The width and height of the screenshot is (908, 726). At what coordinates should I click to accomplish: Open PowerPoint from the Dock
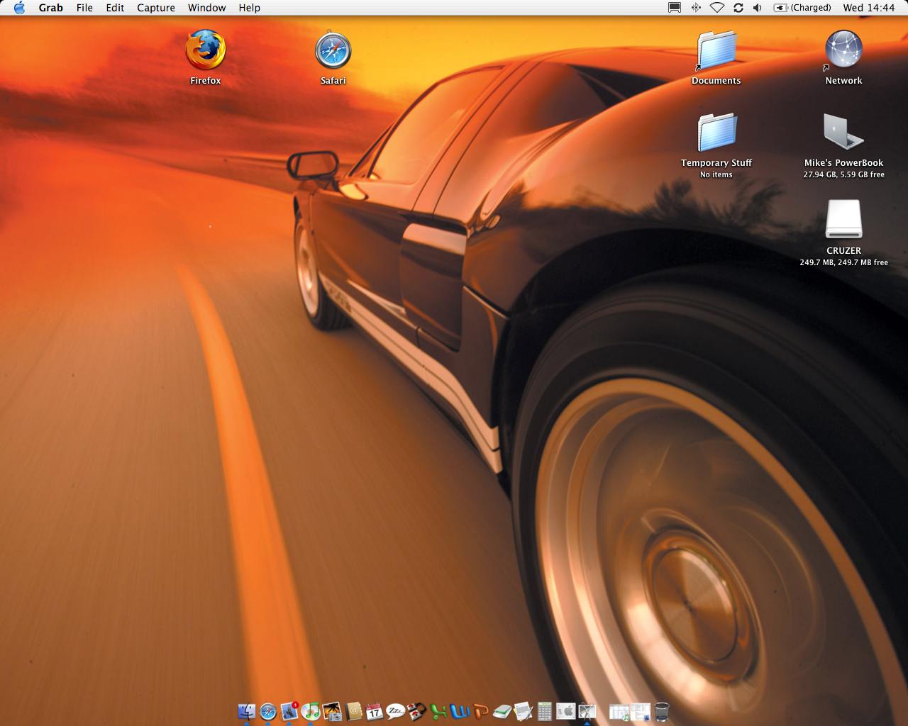pyautogui.click(x=481, y=711)
